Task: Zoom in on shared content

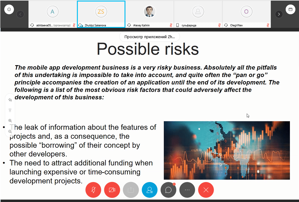Action: 10,121
